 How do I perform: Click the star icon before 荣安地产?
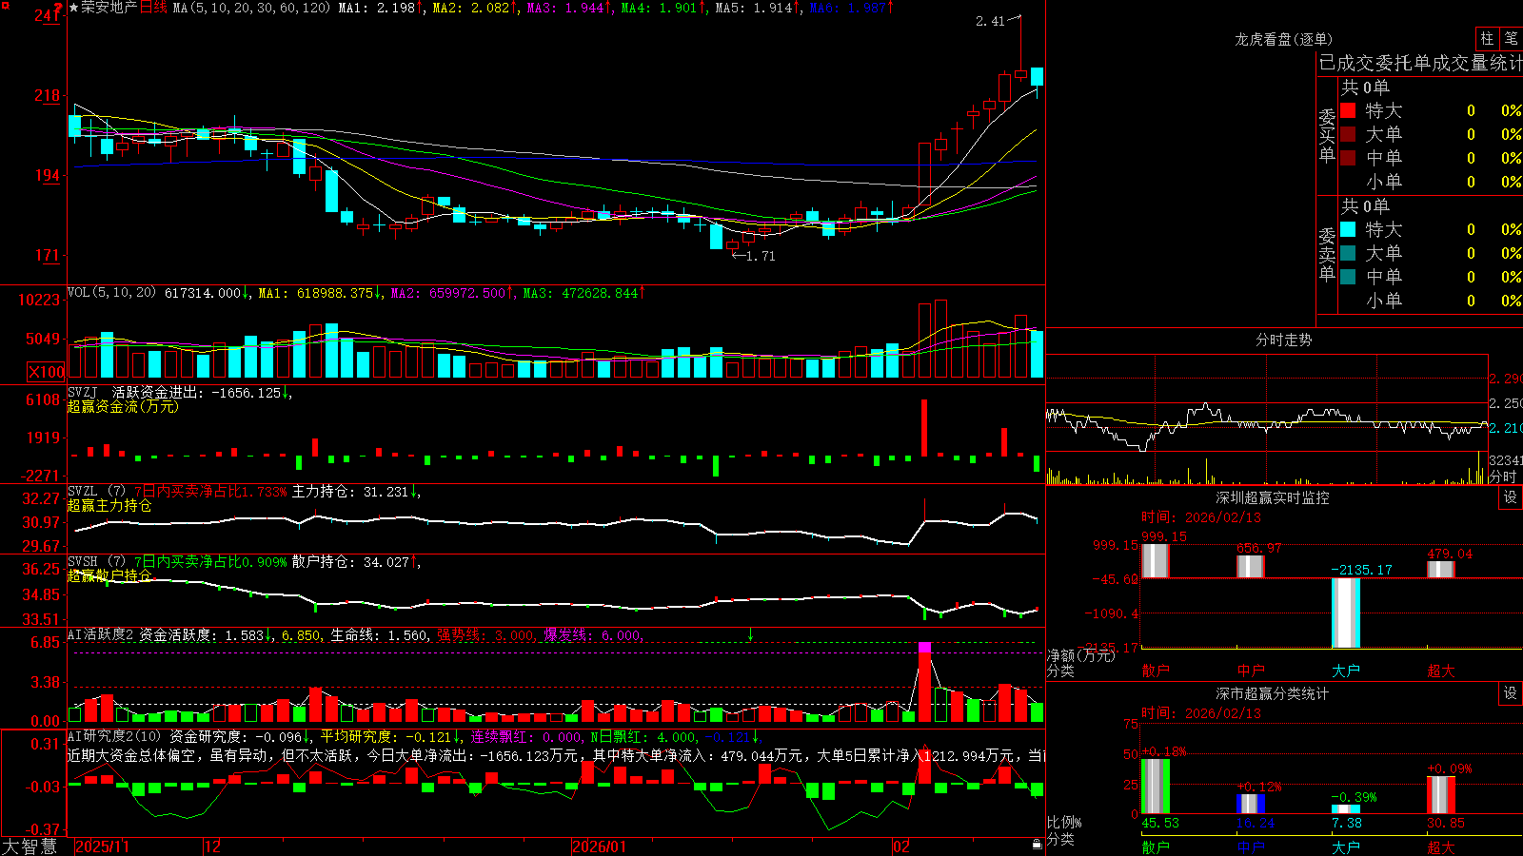(x=74, y=8)
